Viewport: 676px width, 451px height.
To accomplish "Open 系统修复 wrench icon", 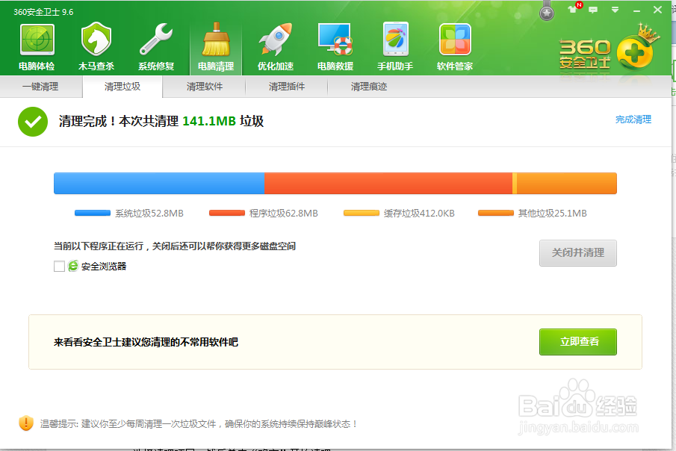I will pos(156,40).
